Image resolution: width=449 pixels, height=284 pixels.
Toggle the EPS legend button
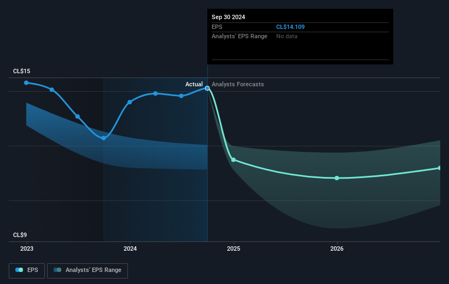point(27,270)
